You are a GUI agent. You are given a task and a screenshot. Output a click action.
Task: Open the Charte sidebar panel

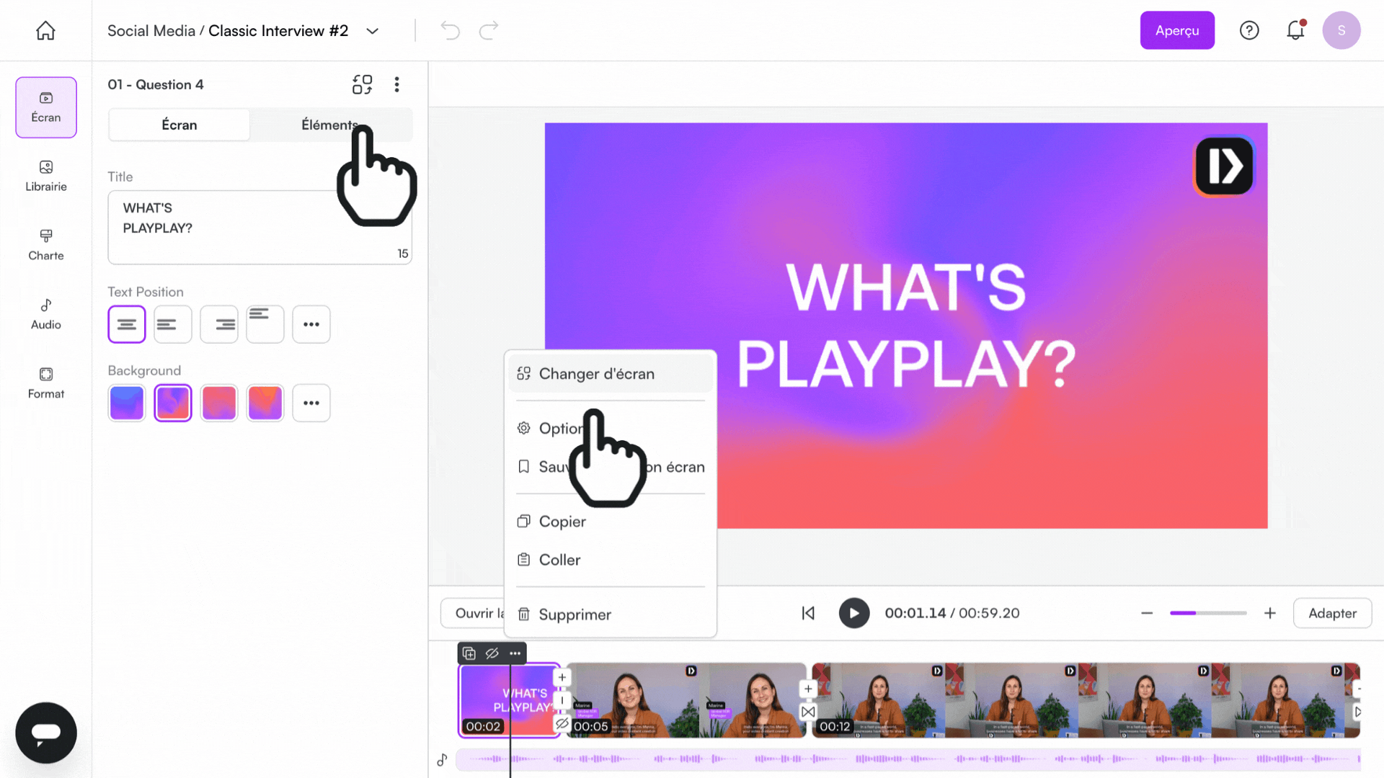coord(45,245)
